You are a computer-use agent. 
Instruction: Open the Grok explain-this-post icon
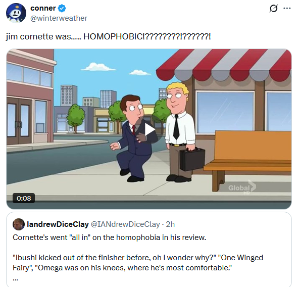tap(274, 9)
